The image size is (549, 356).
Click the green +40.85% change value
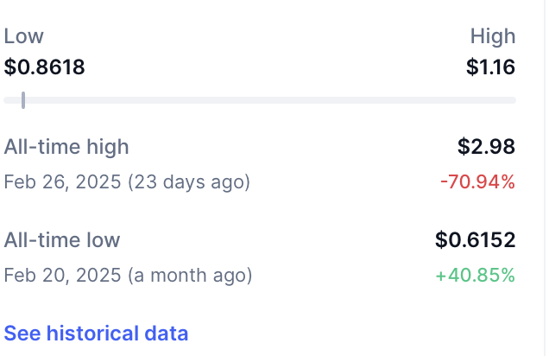click(475, 276)
